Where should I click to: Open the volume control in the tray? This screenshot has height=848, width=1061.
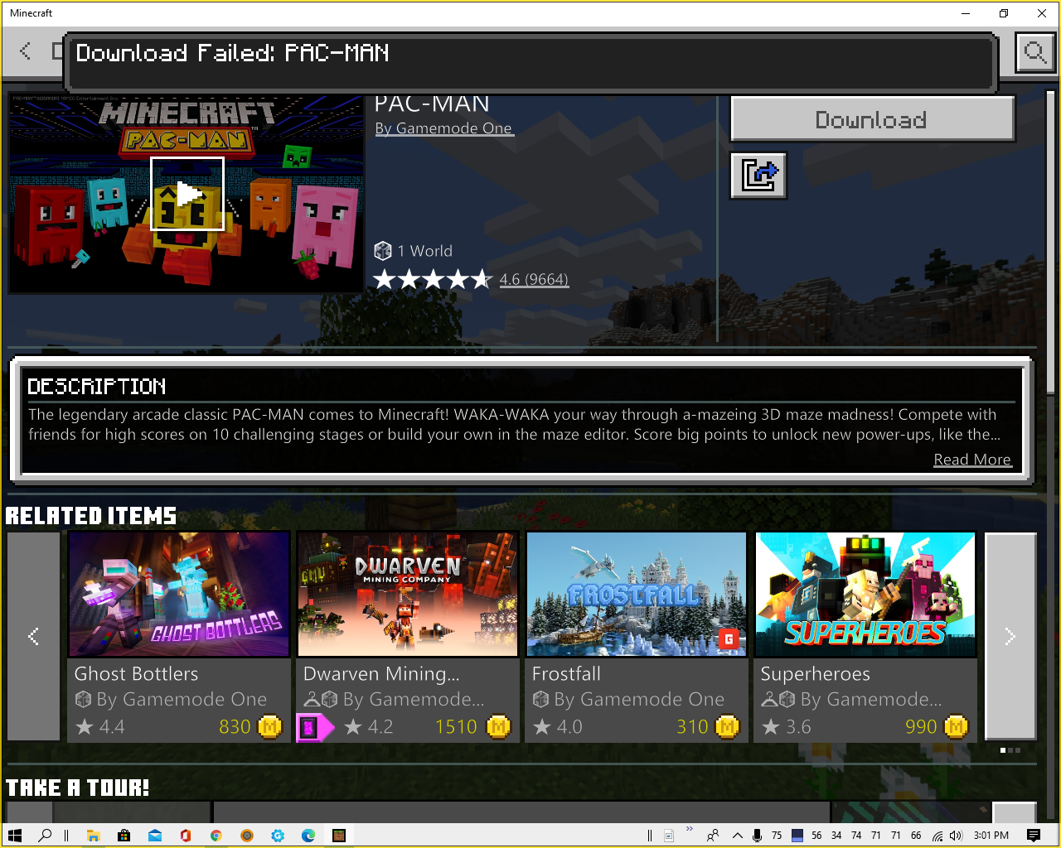[x=956, y=836]
